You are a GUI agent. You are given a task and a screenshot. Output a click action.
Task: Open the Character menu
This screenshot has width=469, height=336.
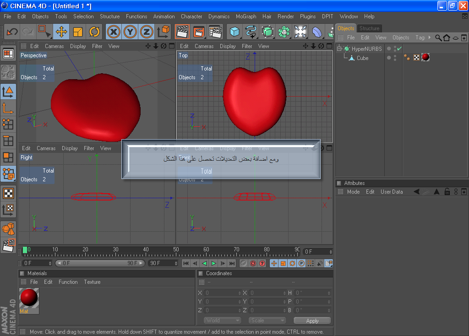tap(191, 16)
